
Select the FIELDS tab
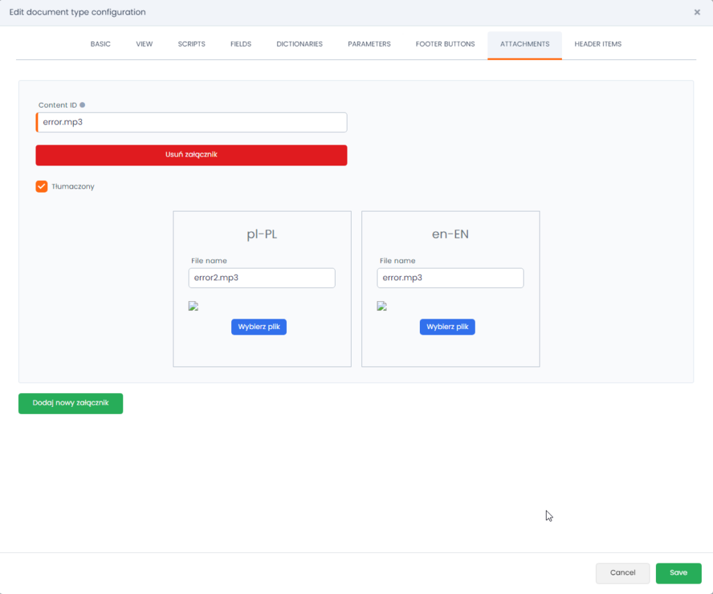pyautogui.click(x=241, y=44)
